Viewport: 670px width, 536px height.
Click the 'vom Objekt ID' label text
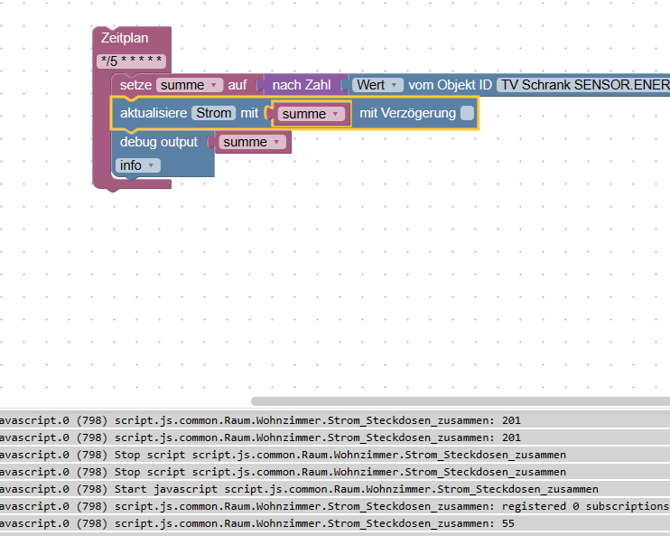pos(450,85)
